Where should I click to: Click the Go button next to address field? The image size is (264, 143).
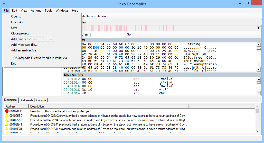tap(129, 34)
